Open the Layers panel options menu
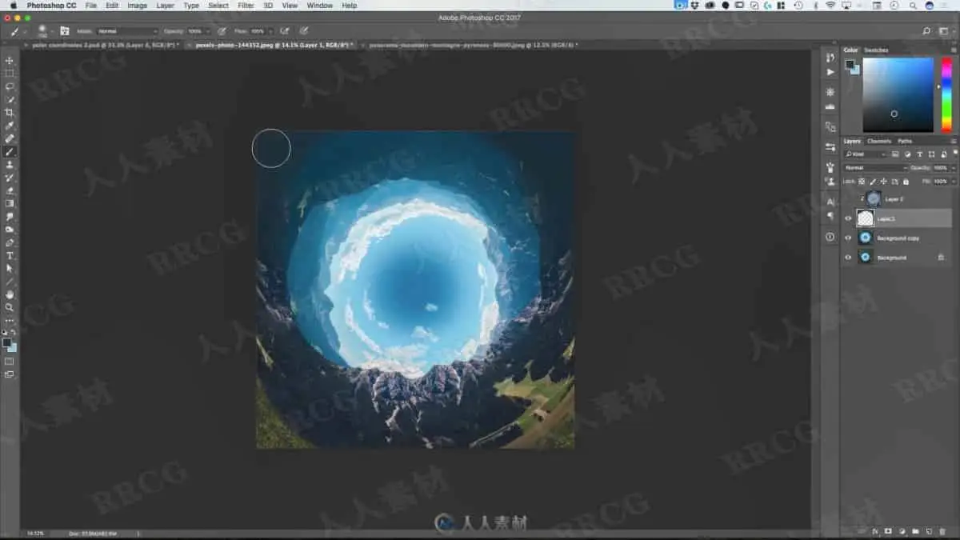960x540 pixels. pyautogui.click(x=953, y=142)
